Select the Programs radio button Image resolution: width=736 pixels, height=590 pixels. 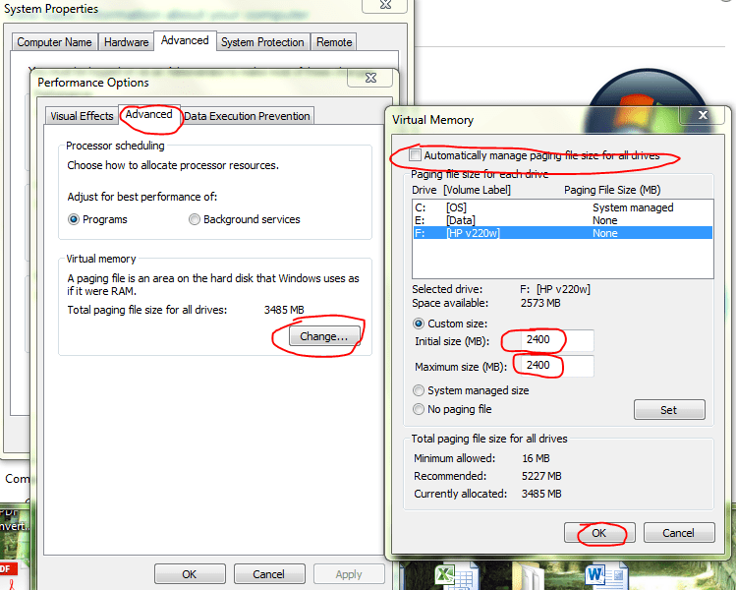pos(74,219)
